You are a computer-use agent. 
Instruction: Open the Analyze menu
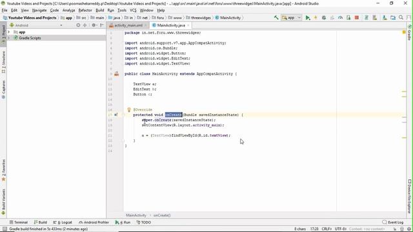coord(69,10)
